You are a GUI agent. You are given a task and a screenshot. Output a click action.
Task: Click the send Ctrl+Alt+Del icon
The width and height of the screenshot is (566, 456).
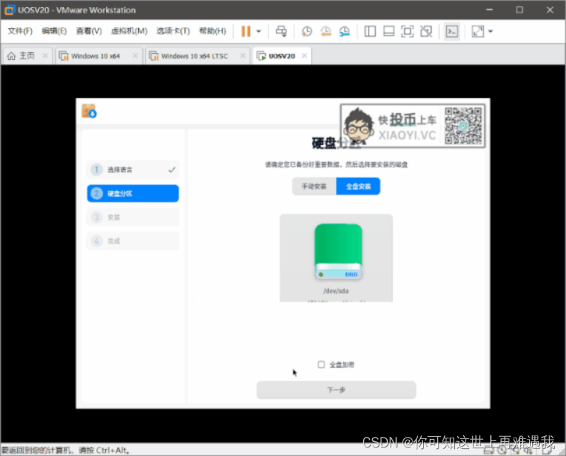tap(281, 31)
